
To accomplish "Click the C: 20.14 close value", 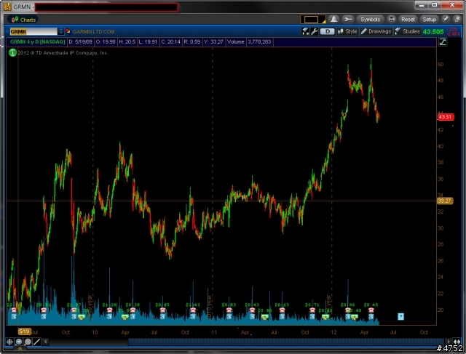I will click(x=171, y=42).
